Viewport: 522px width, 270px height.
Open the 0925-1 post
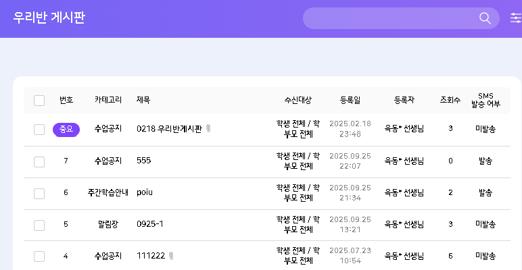pyautogui.click(x=150, y=224)
